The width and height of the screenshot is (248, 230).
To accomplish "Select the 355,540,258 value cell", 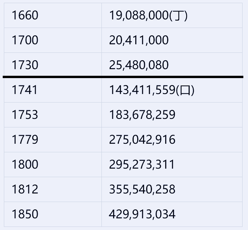I will pos(172,189).
